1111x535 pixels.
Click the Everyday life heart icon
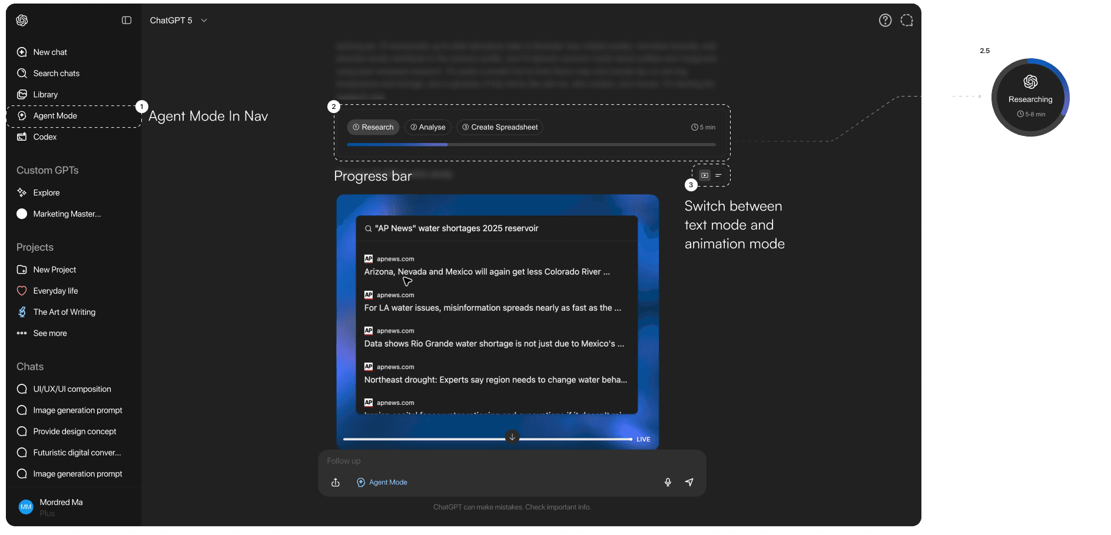22,291
